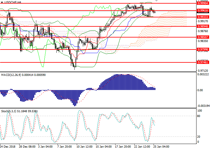Select the 0.99616 current price label

[x=203, y=10]
